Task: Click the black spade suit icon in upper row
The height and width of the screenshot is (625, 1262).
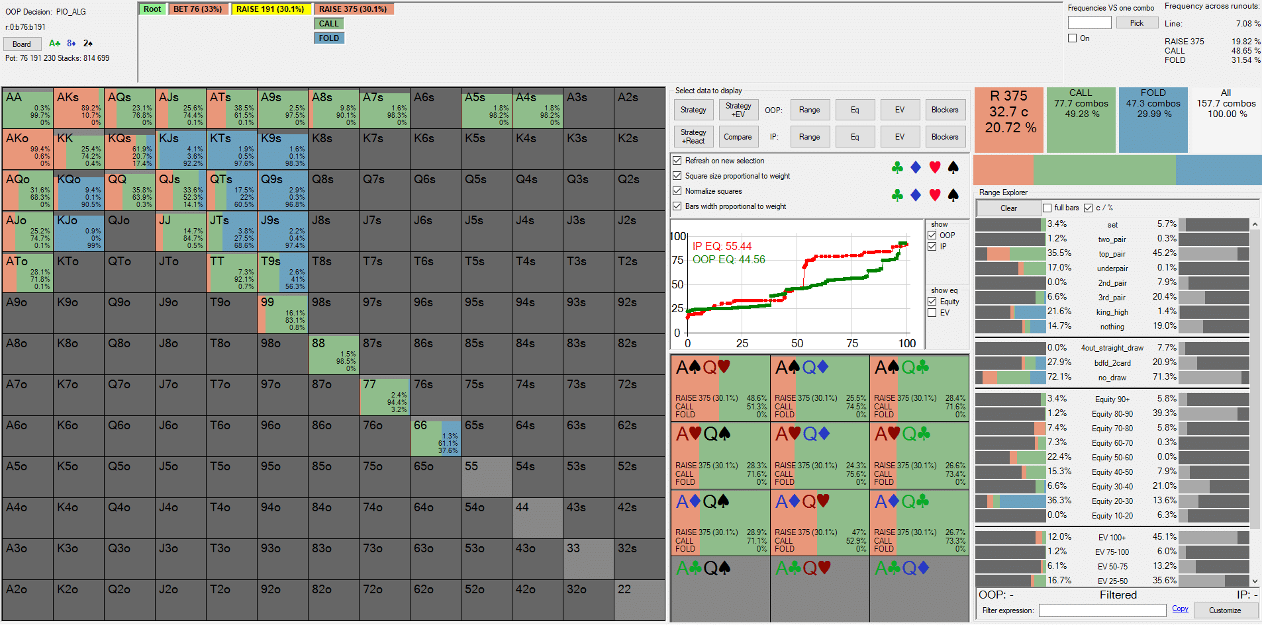Action: [x=953, y=167]
